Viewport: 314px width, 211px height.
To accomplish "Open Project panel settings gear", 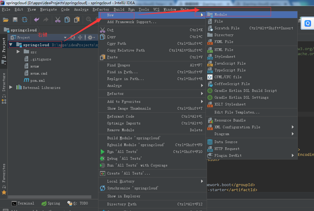I will tap(91, 37).
